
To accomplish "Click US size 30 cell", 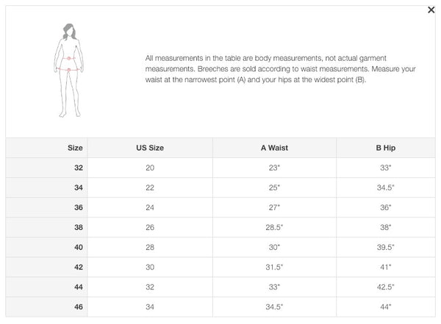I will click(x=150, y=267).
